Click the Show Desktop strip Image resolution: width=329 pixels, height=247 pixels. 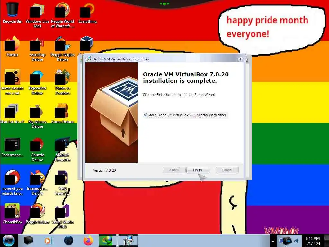[x=327, y=241]
